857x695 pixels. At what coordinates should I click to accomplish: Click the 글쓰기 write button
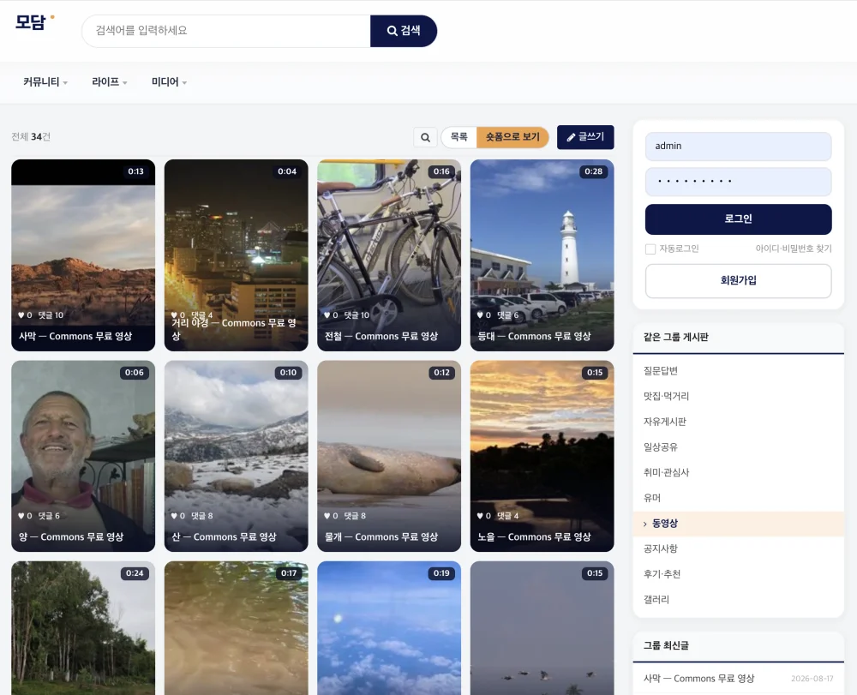point(585,137)
